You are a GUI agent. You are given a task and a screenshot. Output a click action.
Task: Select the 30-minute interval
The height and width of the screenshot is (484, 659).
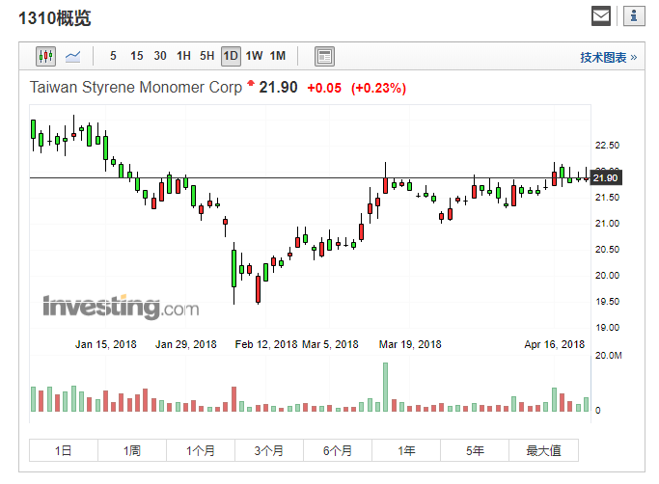coord(160,56)
